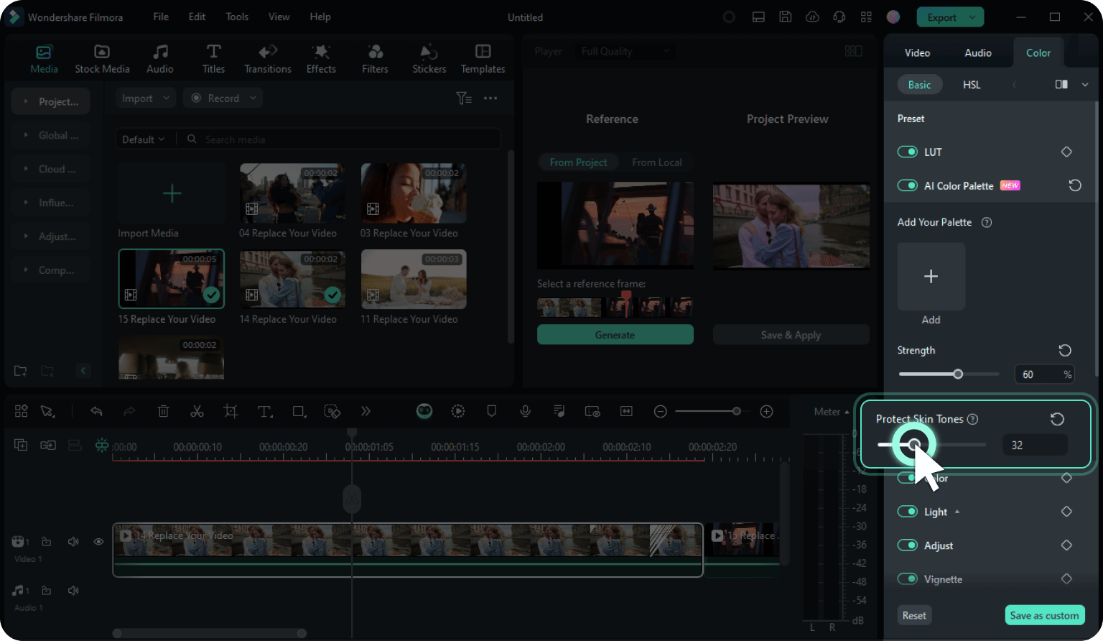Open the Stickers panel
1103x641 pixels.
(x=429, y=59)
